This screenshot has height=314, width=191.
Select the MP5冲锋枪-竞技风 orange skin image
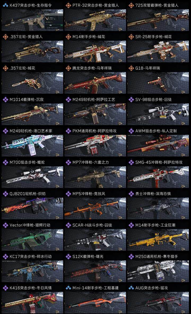point(95,208)
